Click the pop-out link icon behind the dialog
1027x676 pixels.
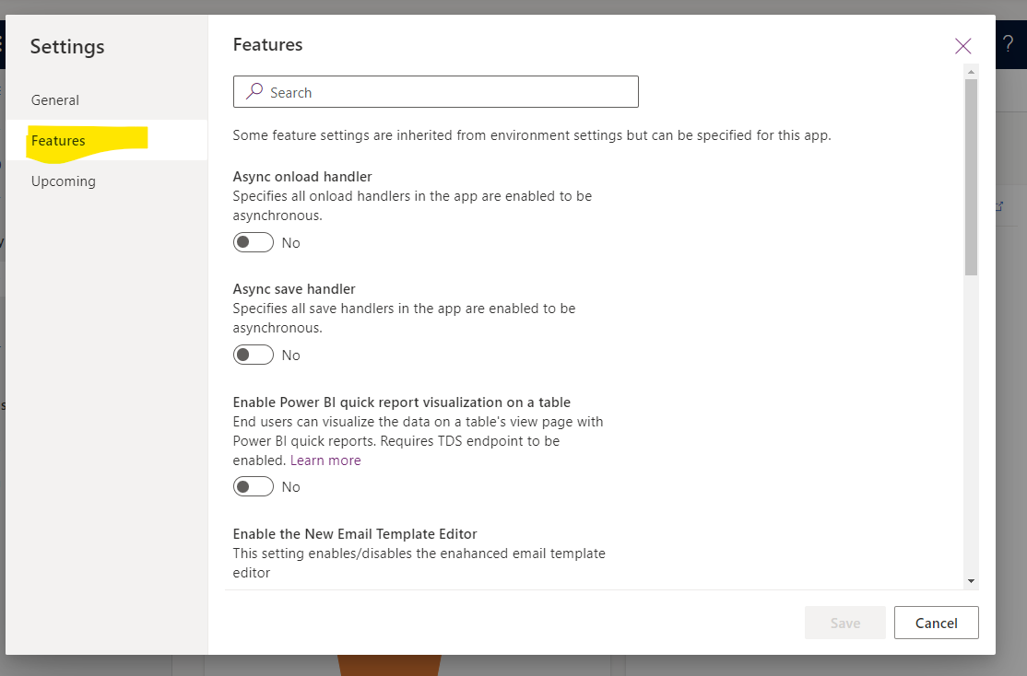coord(998,207)
